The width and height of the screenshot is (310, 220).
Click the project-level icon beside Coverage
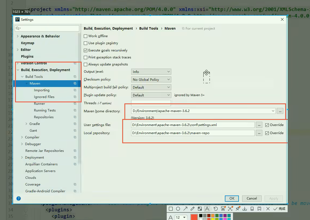75,184
